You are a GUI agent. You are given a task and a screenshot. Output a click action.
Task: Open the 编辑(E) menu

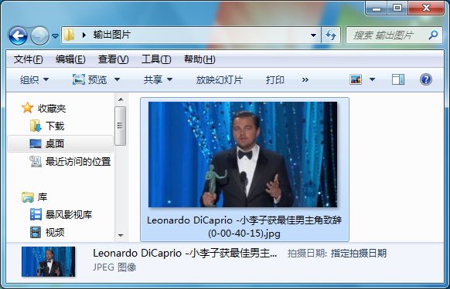(70, 59)
